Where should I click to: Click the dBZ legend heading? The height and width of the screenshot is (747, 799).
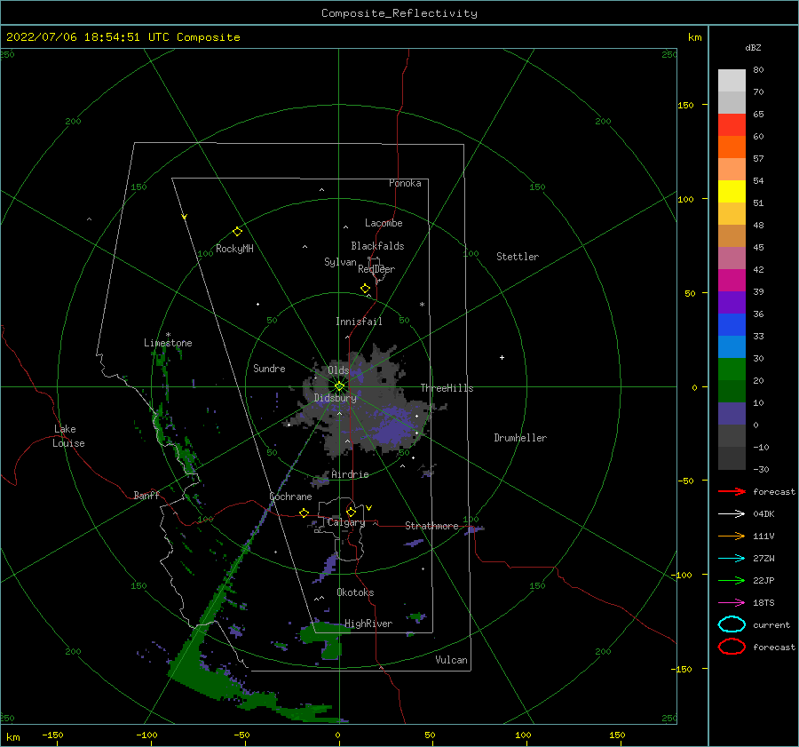pyautogui.click(x=753, y=48)
